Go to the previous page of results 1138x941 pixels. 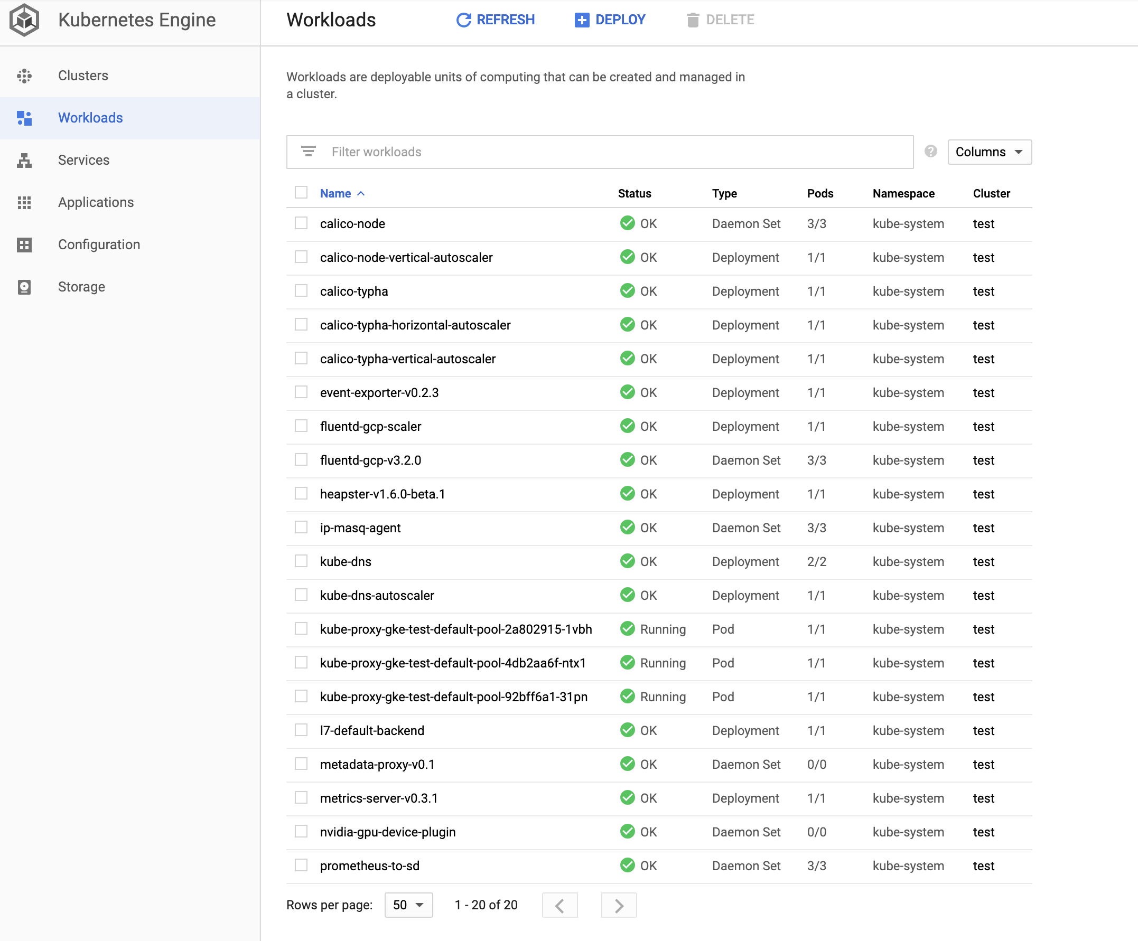(x=560, y=905)
